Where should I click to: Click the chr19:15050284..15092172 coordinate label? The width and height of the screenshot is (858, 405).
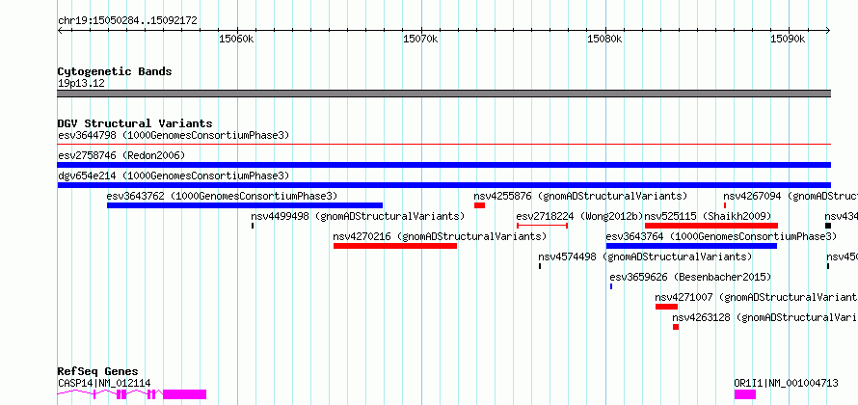pos(127,21)
